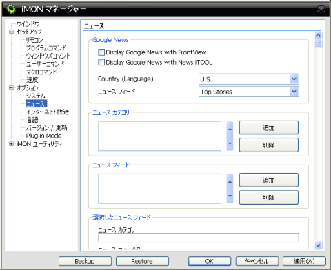The width and height of the screenshot is (331, 270).
Task: Click the panel scrollbar up arrow
Action: tap(318, 35)
